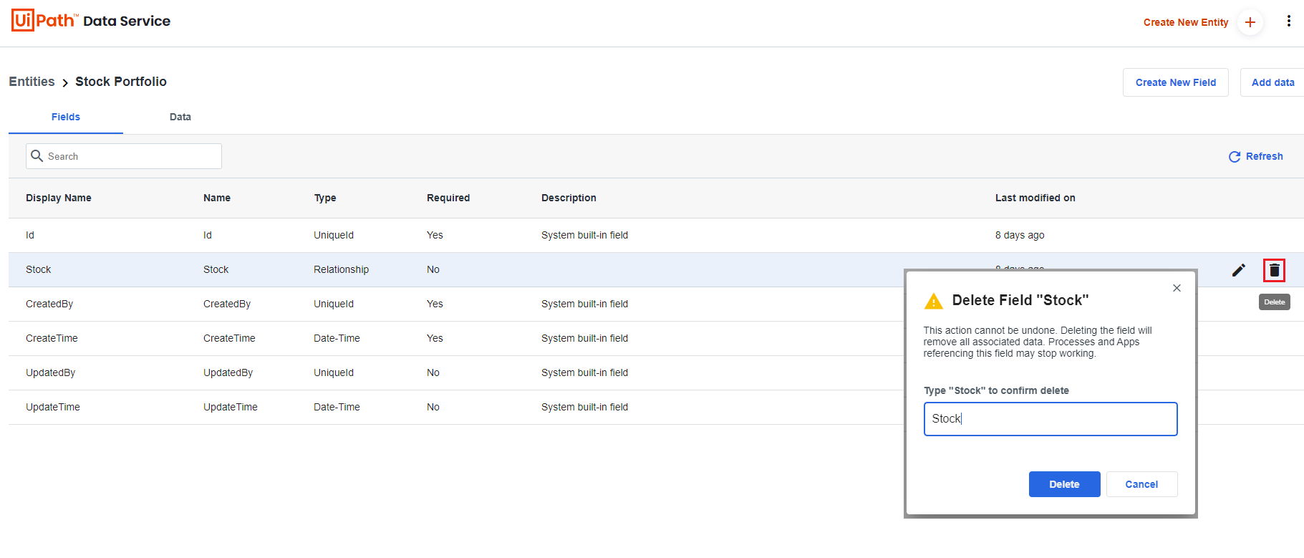Image resolution: width=1304 pixels, height=558 pixels.
Task: Click '8 days ago' in Id row
Action: click(x=1020, y=235)
